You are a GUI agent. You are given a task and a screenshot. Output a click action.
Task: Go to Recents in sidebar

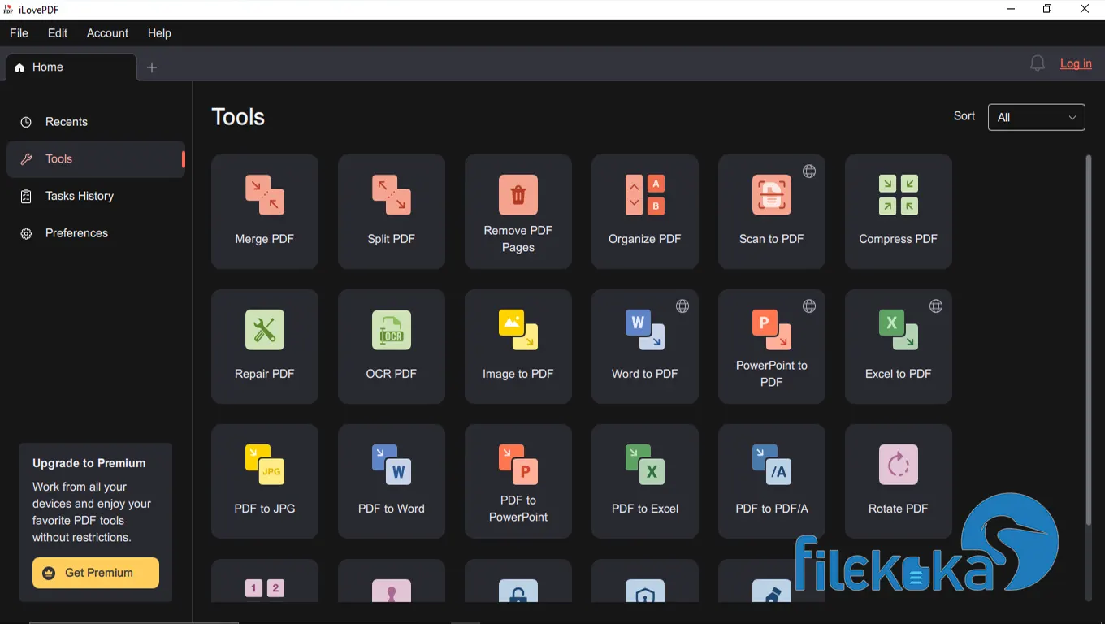click(96, 122)
